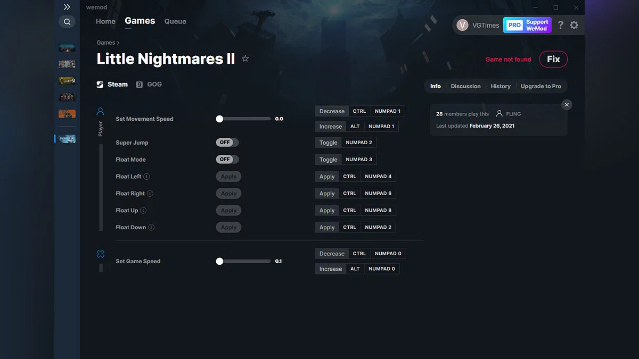Dismiss the members info card with its X

coord(567,104)
